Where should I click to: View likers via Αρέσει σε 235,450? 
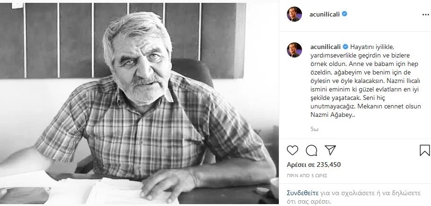coord(314,165)
